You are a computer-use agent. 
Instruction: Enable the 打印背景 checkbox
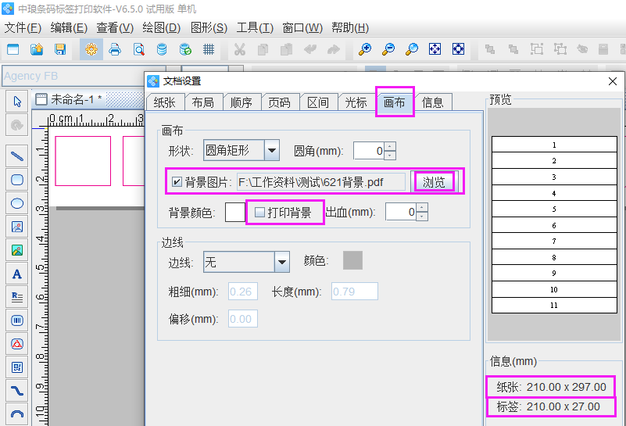(x=260, y=213)
